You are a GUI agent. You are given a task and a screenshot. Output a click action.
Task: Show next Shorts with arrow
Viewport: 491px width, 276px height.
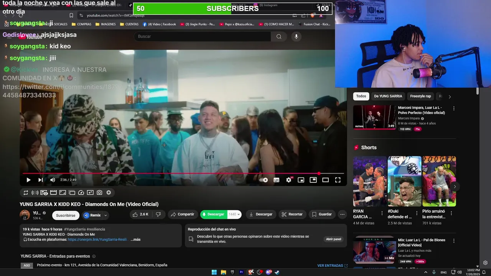455,187
